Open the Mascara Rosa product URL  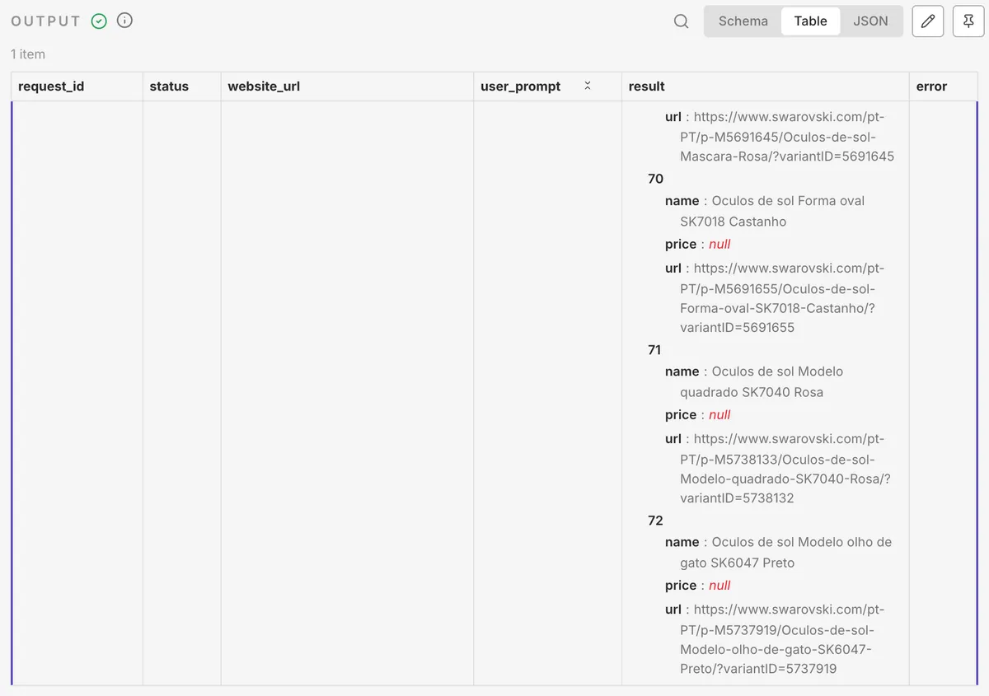[777, 137]
